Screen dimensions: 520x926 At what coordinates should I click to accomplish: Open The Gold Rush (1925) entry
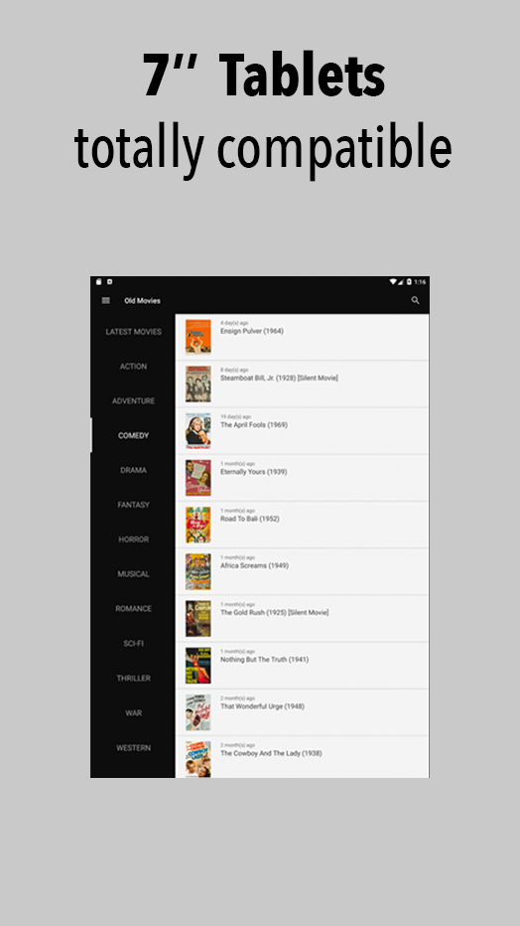[x=302, y=618]
